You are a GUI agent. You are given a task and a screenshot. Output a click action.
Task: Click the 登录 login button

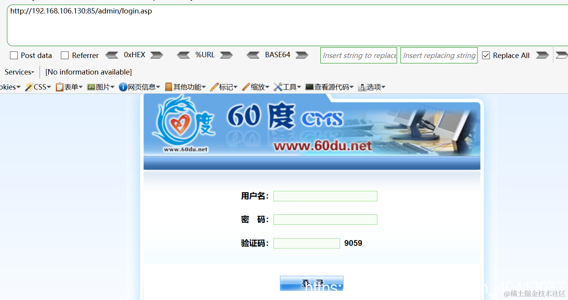(x=312, y=283)
